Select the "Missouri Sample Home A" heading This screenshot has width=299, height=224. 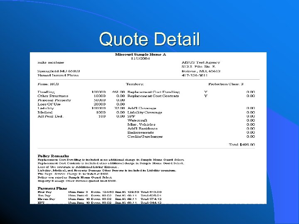click(140, 54)
